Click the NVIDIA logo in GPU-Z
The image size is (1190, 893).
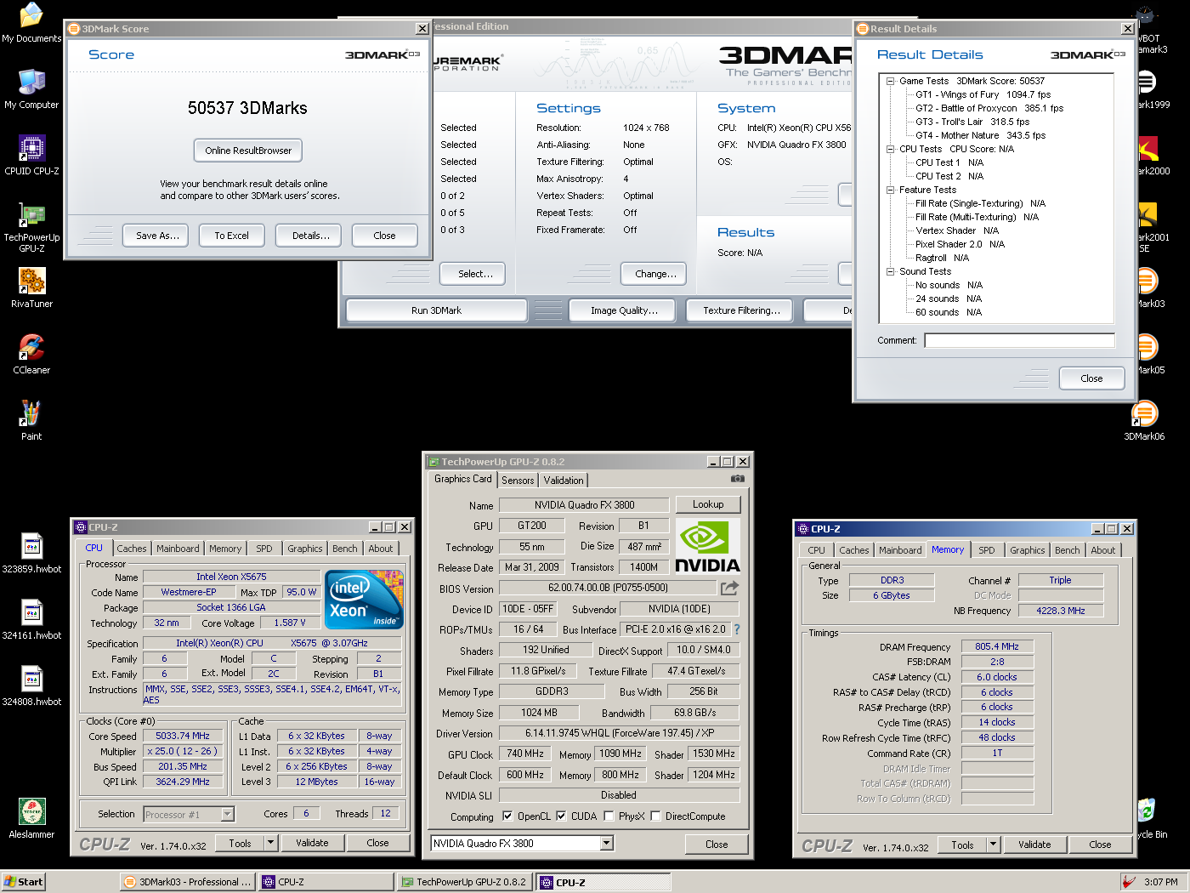(x=707, y=547)
